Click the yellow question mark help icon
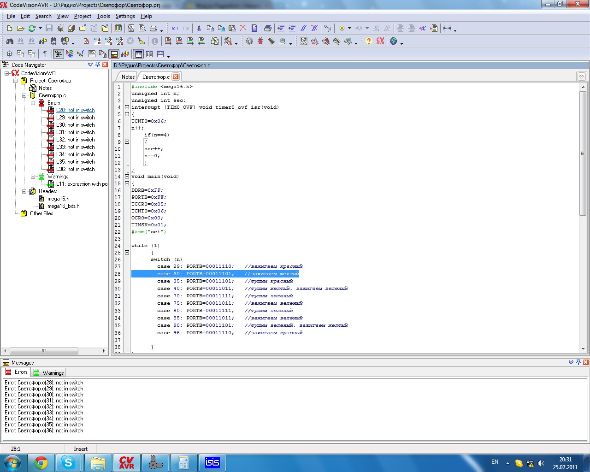Viewport: 590px width, 472px height. click(x=369, y=41)
